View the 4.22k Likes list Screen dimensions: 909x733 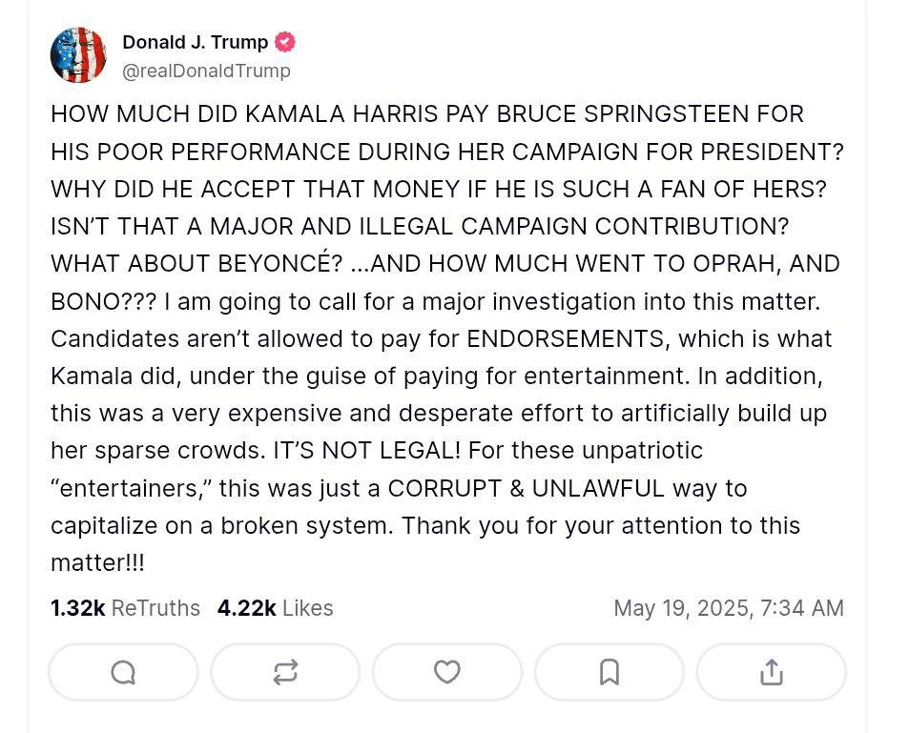(275, 608)
